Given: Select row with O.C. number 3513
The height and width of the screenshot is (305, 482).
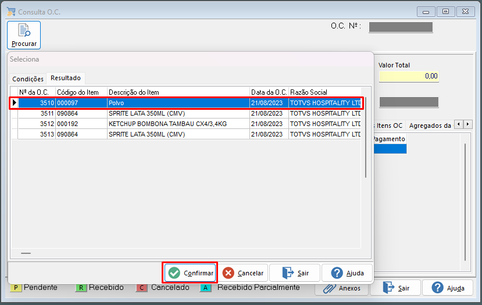Looking at the screenshot, I should pos(186,134).
